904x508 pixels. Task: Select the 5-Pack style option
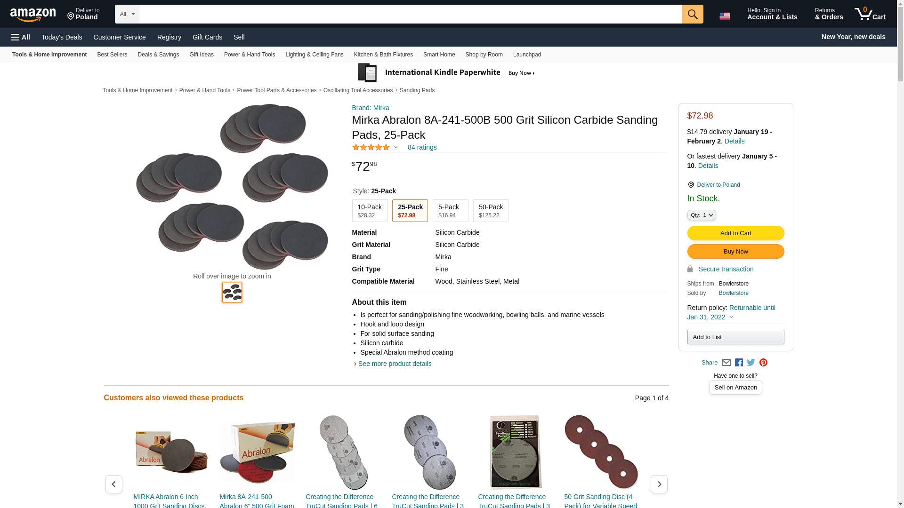[x=450, y=211]
